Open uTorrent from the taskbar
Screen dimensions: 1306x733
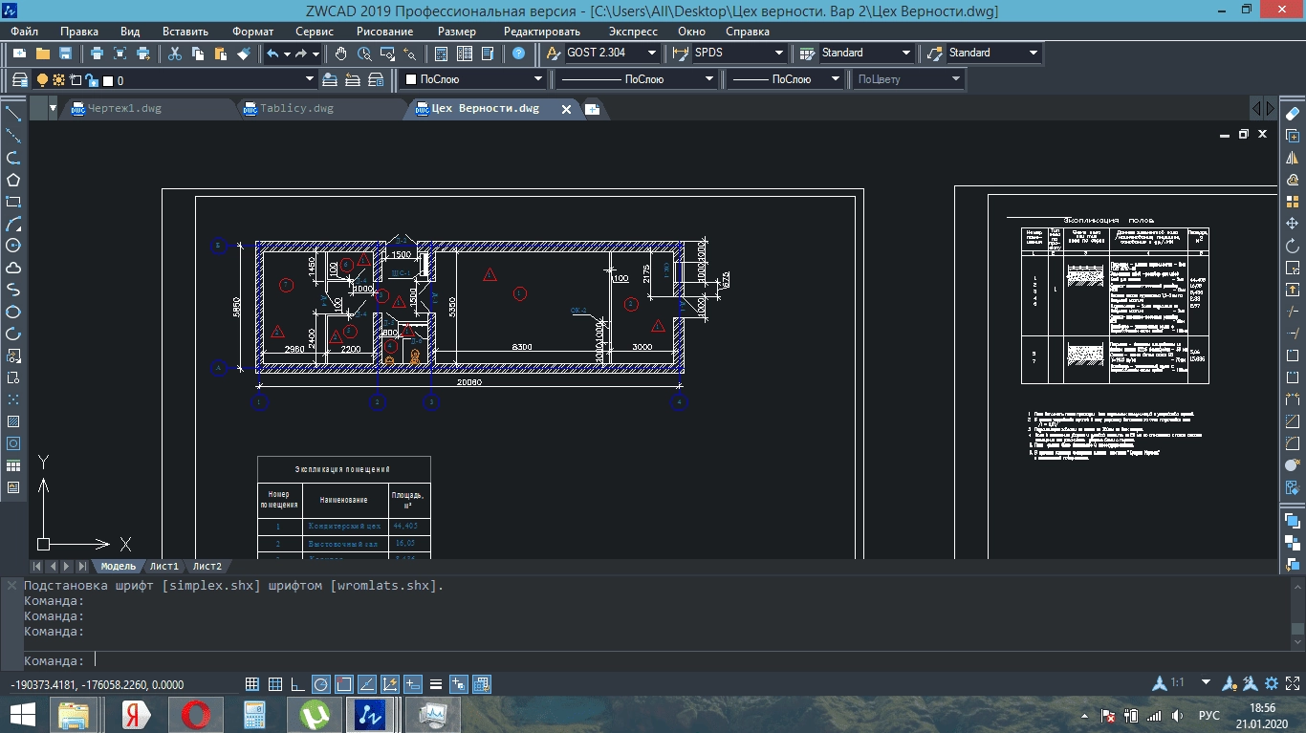pyautogui.click(x=315, y=715)
